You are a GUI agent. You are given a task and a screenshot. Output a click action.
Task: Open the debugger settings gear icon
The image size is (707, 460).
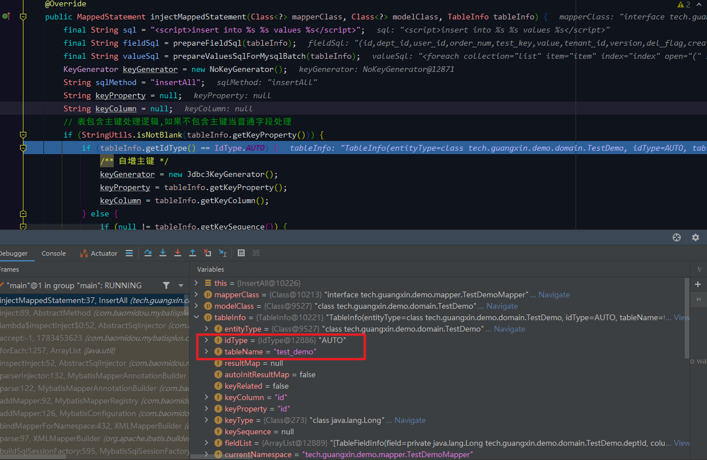click(695, 237)
